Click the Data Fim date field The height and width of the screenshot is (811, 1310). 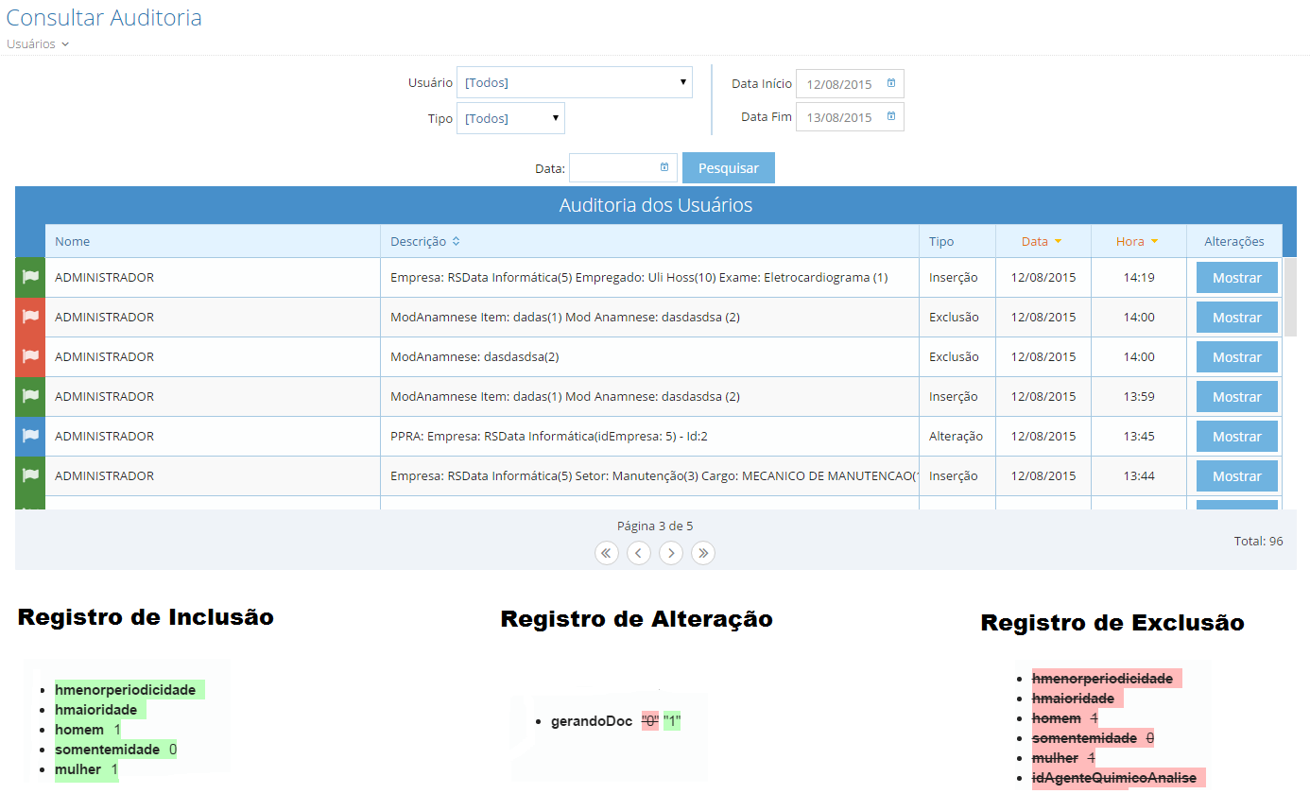coord(850,117)
